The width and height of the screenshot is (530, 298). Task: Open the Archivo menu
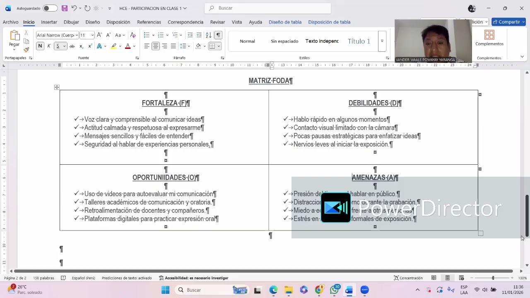(x=10, y=22)
